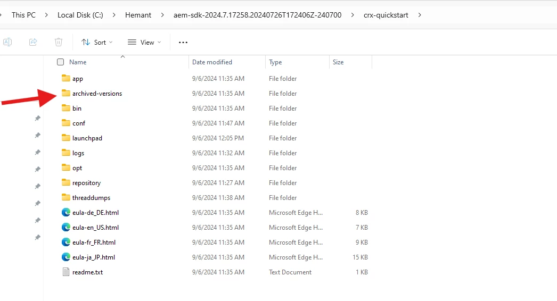Click the pin icon beside eula-fr_FR row
The image size is (557, 301).
37,238
